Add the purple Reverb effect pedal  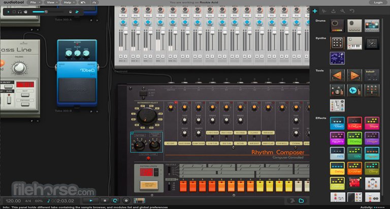click(337, 138)
